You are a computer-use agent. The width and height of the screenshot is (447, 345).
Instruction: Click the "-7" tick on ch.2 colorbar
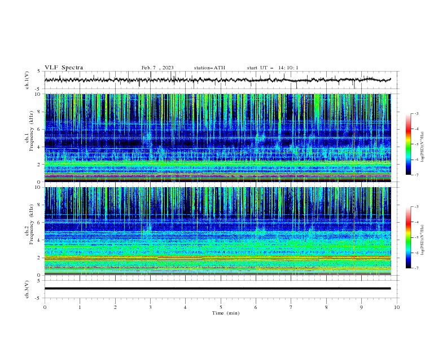click(417, 268)
